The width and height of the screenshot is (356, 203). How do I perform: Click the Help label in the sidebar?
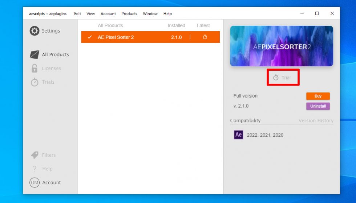point(47,169)
